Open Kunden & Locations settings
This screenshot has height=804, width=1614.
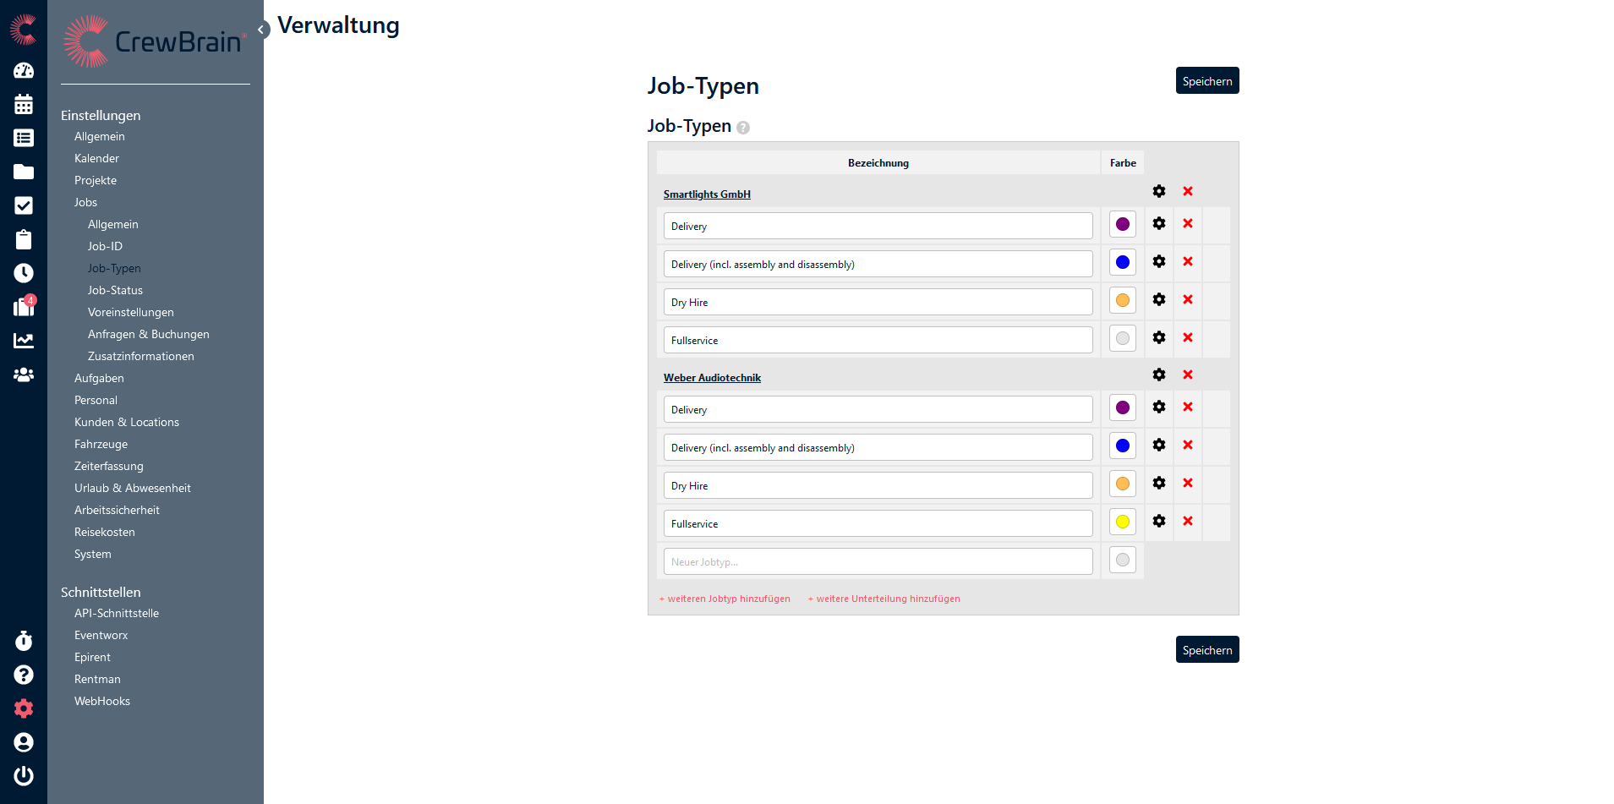127,422
